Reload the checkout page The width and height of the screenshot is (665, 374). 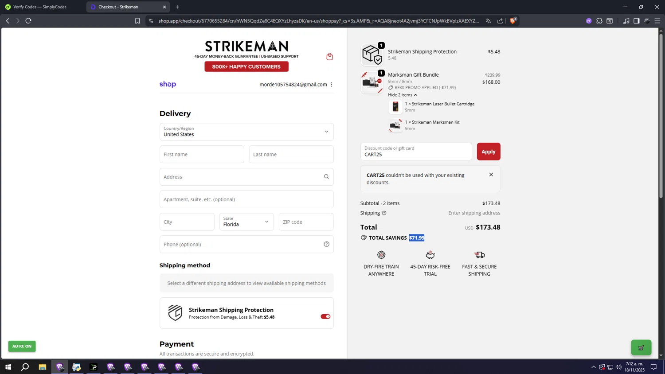coord(28,21)
